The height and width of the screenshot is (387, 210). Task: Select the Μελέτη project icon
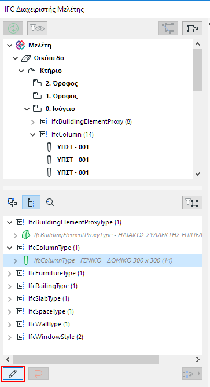20,45
